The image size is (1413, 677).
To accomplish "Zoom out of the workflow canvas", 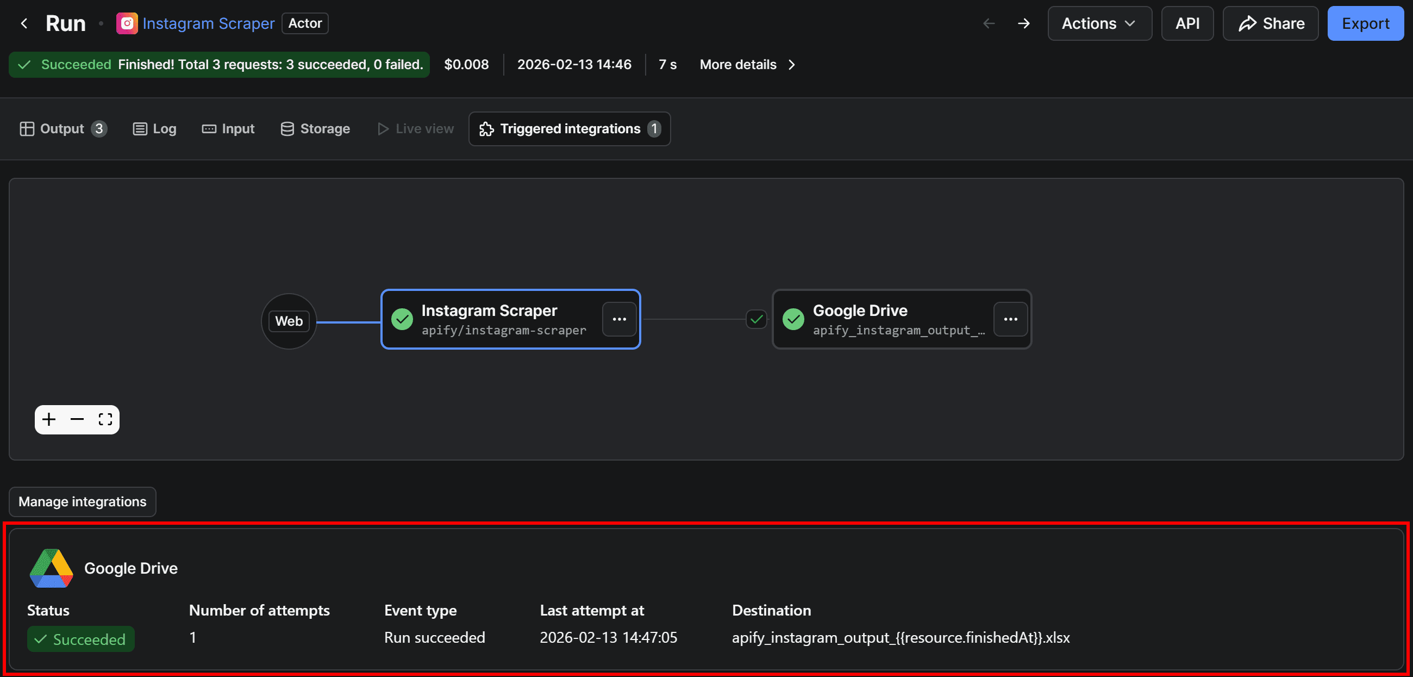I will tap(77, 419).
